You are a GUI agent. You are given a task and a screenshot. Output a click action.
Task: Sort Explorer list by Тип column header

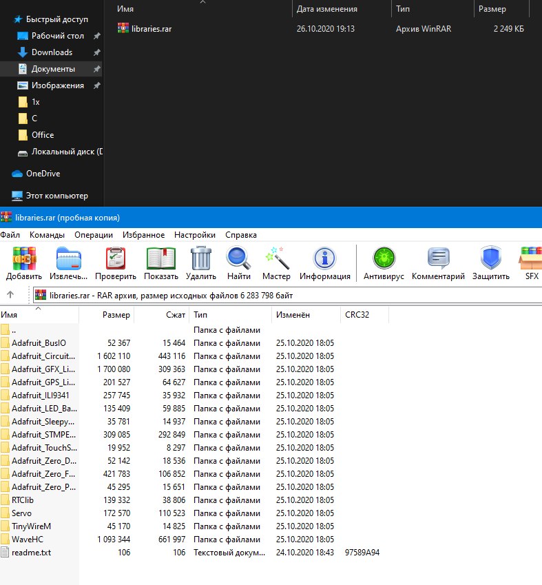point(432,9)
